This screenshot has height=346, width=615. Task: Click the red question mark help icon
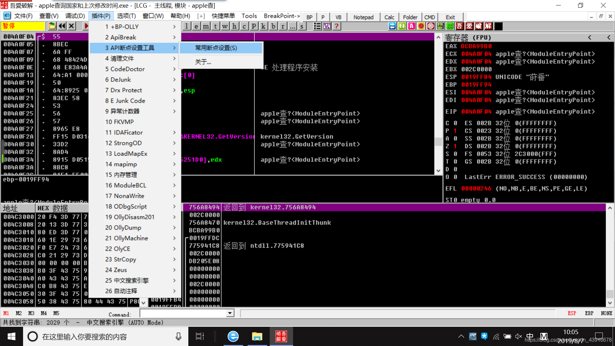coord(337,26)
